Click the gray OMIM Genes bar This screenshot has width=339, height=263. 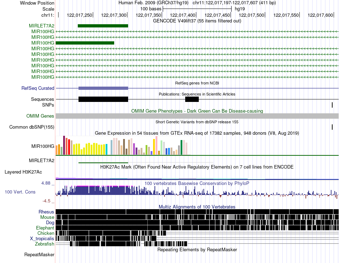pyautogui.click(x=197, y=116)
